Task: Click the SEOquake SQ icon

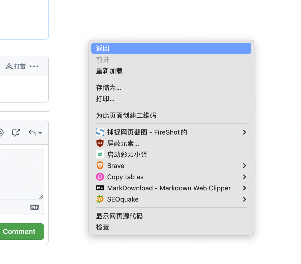Action: click(100, 199)
